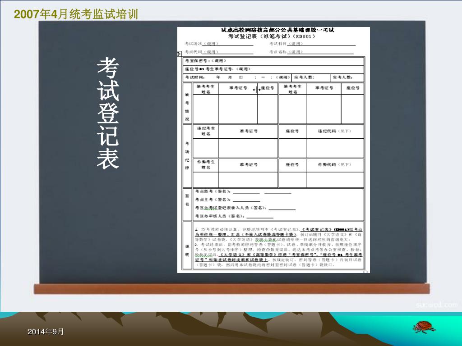Click the 考点代码 field line
462x346 pixels.
[219, 52]
